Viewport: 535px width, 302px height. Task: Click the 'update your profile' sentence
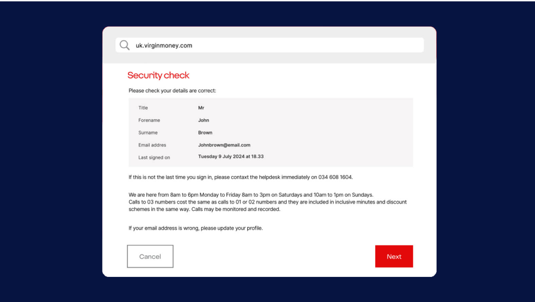(x=196, y=228)
